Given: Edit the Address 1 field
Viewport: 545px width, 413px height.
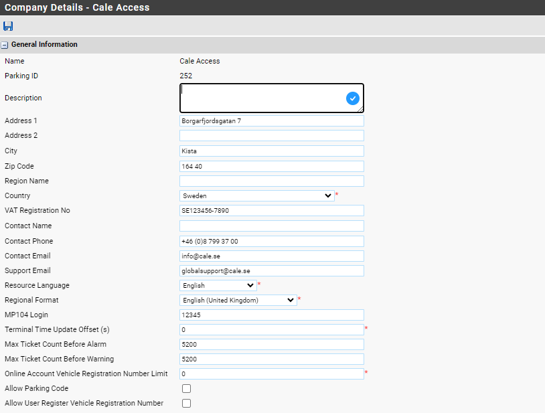Looking at the screenshot, I should click(271, 121).
